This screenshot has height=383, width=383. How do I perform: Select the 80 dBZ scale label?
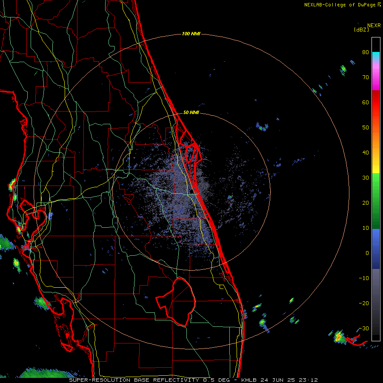pyautogui.click(x=366, y=52)
